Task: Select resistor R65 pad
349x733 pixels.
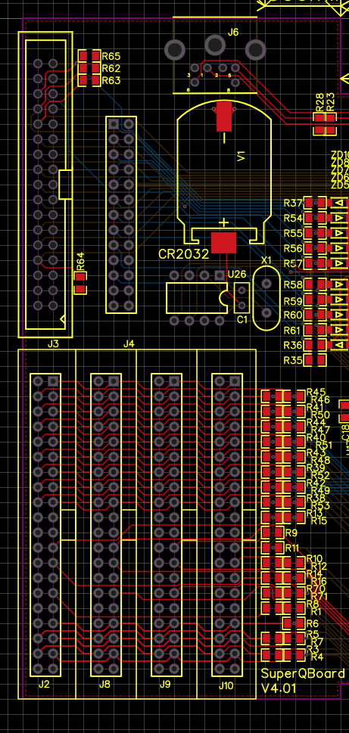Action: tap(83, 56)
